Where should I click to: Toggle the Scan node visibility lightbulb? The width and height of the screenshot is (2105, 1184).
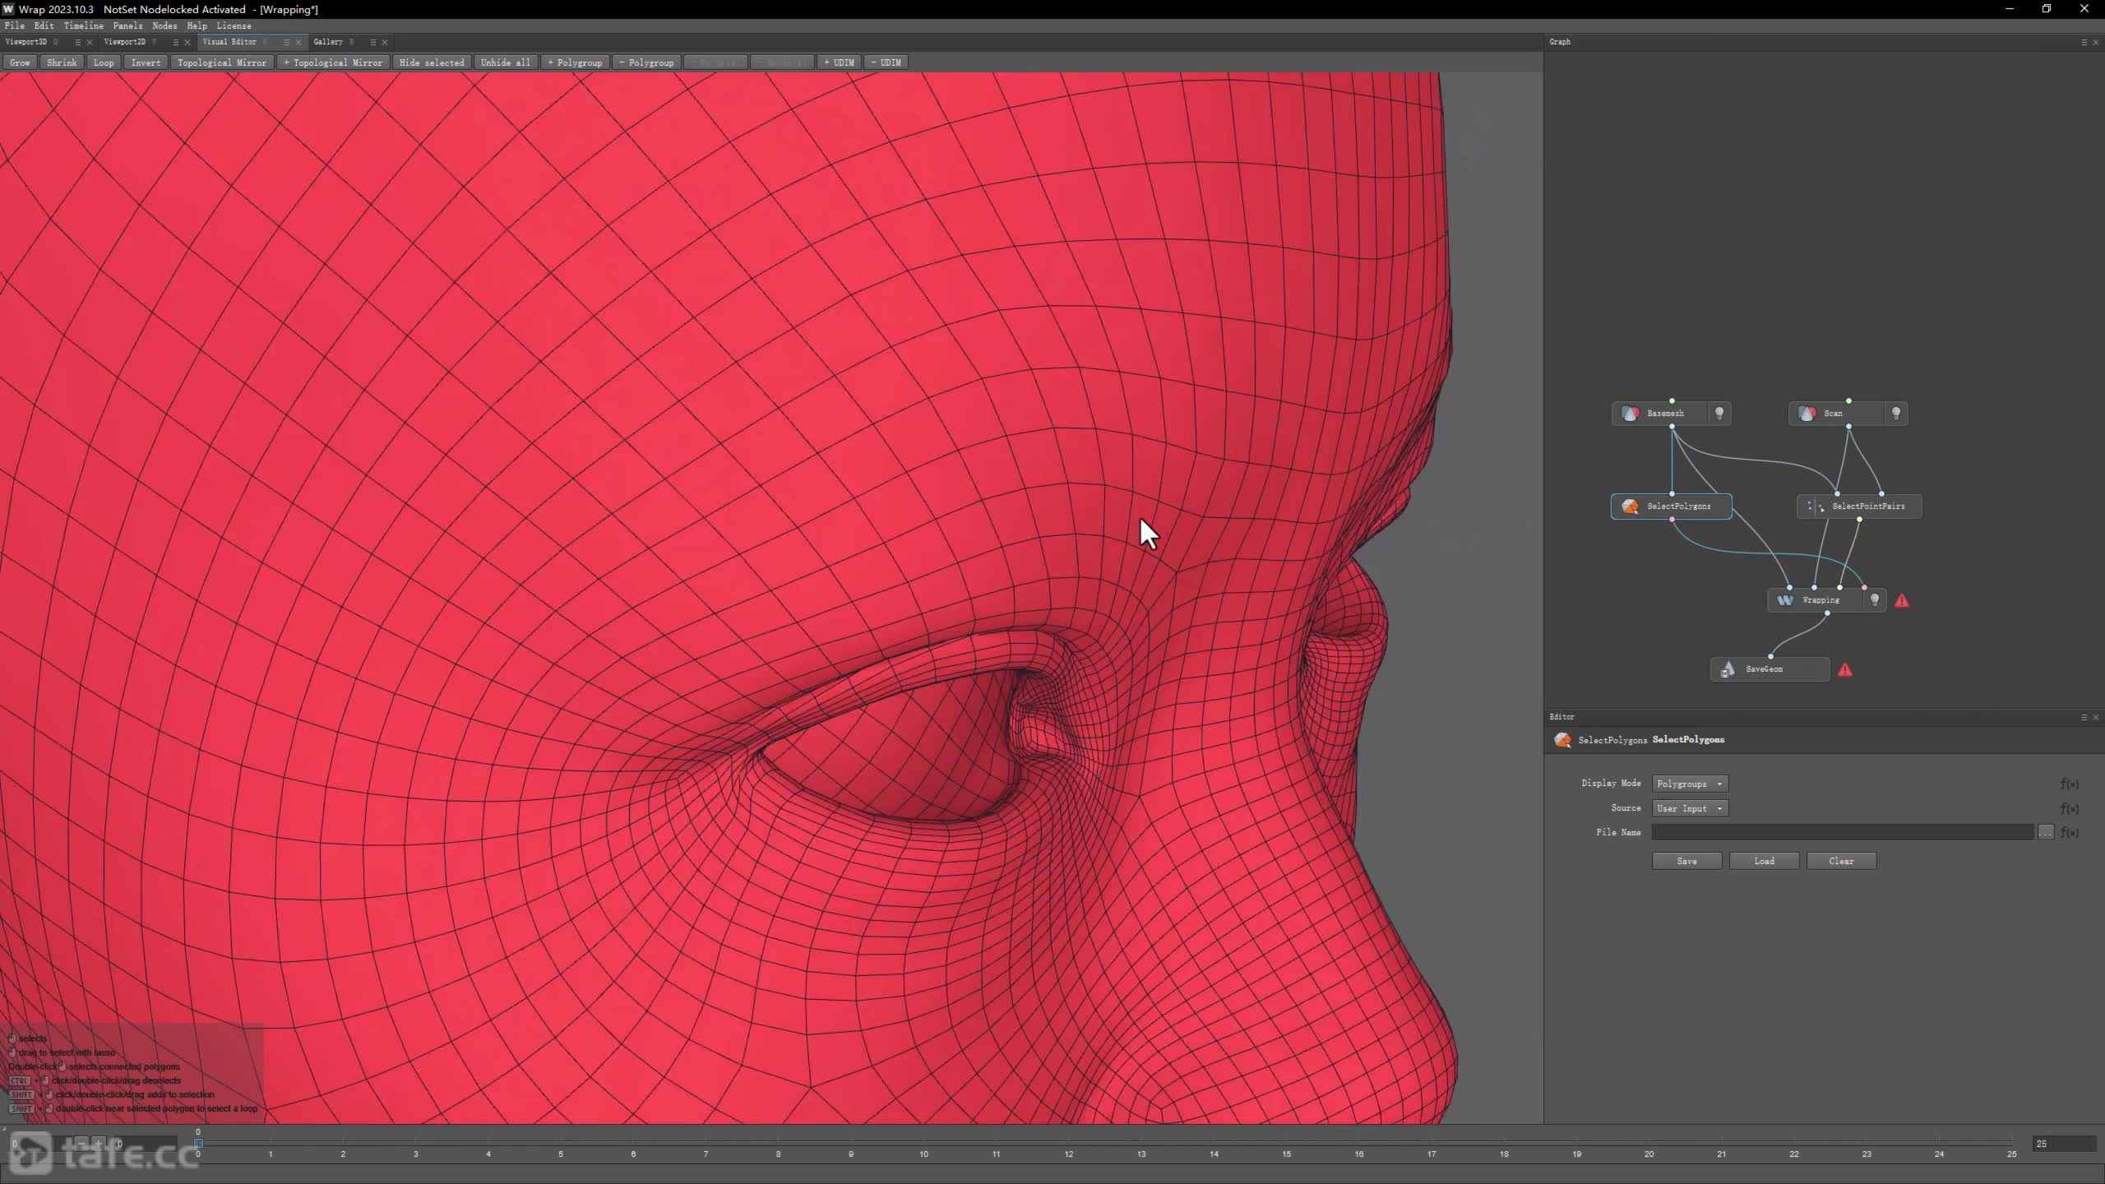click(x=1896, y=414)
